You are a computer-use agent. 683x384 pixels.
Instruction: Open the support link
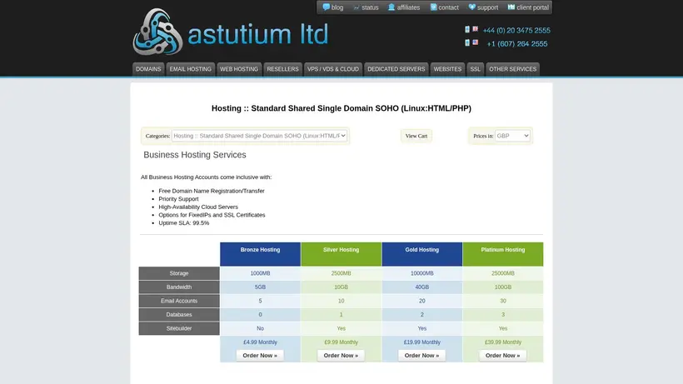pos(487,7)
